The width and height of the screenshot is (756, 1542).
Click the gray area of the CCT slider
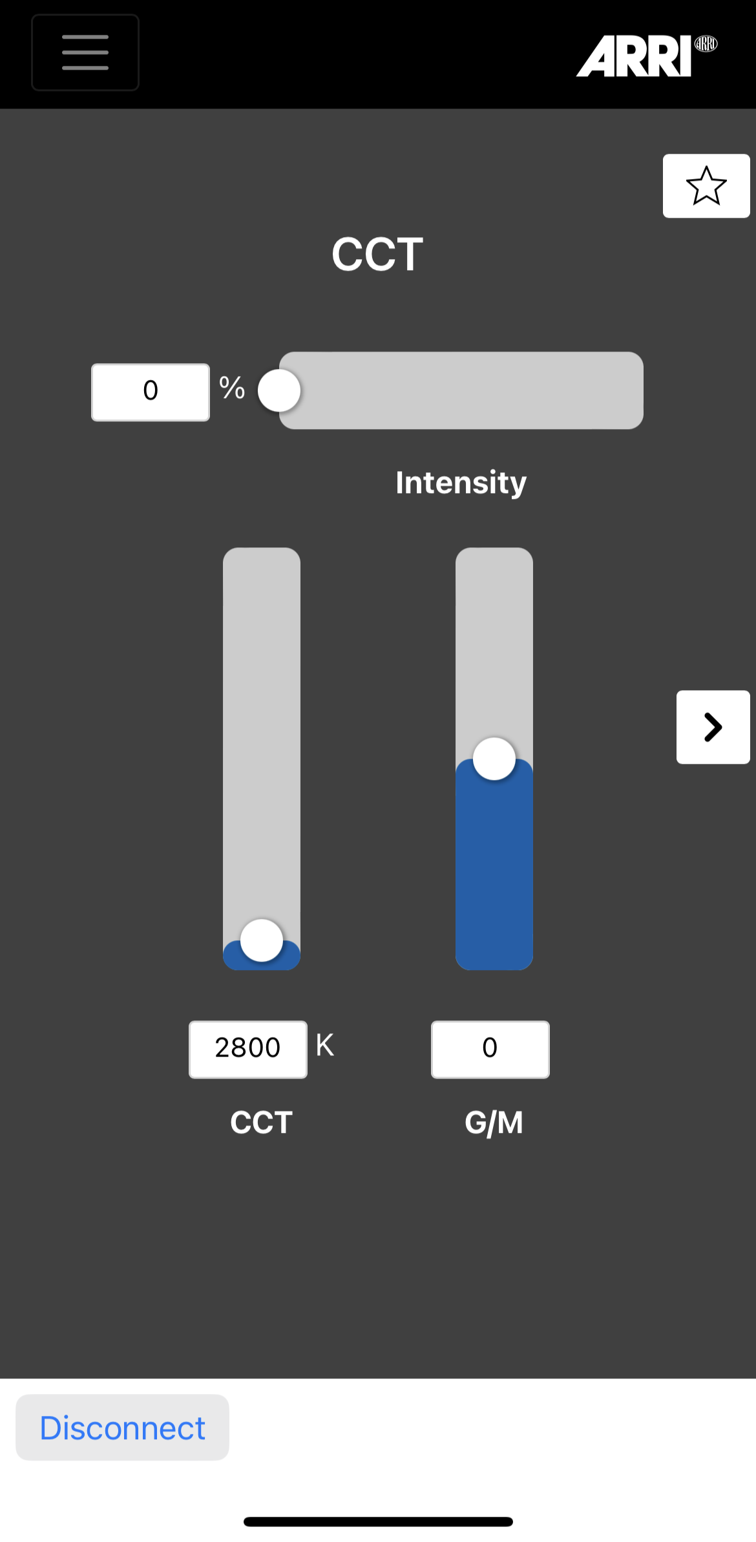[x=262, y=711]
